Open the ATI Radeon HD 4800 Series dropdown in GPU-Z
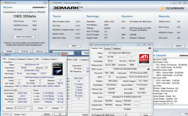Viewport: 188px width, 116px height. (x=109, y=115)
